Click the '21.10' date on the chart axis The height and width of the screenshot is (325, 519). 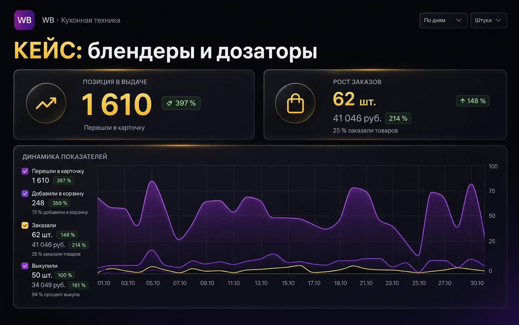pyautogui.click(x=366, y=283)
